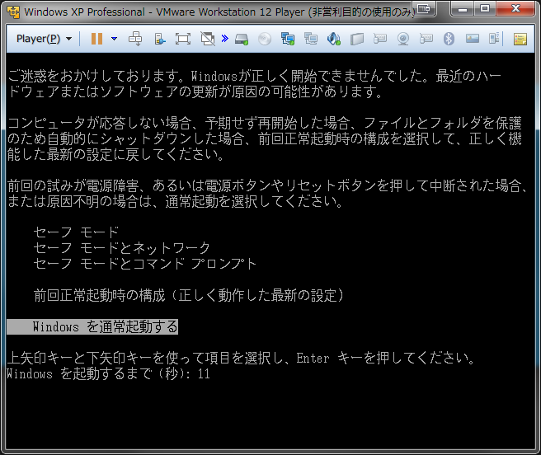Click the CD/DVD drive device icon
This screenshot has height=455, width=541.
pyautogui.click(x=264, y=39)
